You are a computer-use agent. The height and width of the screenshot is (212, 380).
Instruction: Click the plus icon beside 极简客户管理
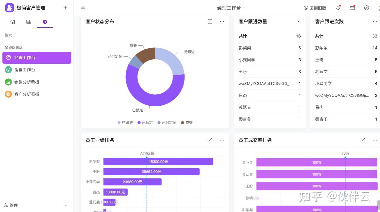[65, 8]
